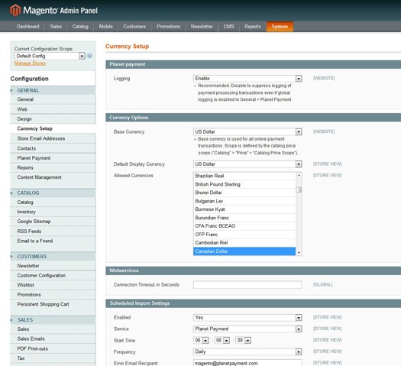401x366 pixels.
Task: Select Canadian Dollar in Allowed Currencies
Action: point(244,251)
